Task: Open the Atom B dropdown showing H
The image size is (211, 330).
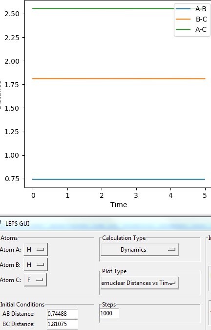Action: click(x=36, y=265)
